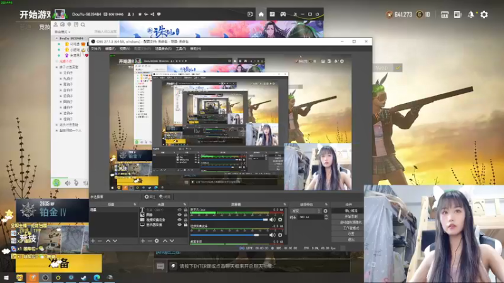Click speaker icon at Douyu panel bottom
Viewport: 504px width, 283px height.
pyautogui.click(x=67, y=183)
